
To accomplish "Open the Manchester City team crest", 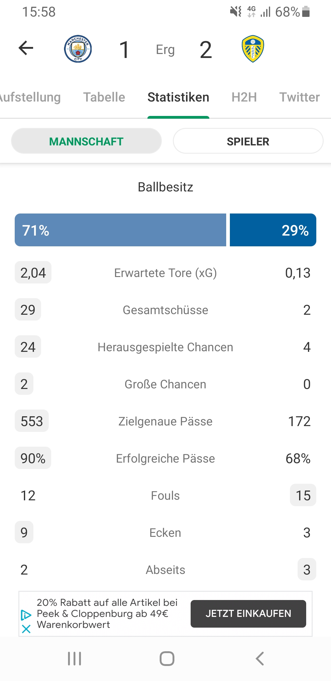I will [78, 49].
